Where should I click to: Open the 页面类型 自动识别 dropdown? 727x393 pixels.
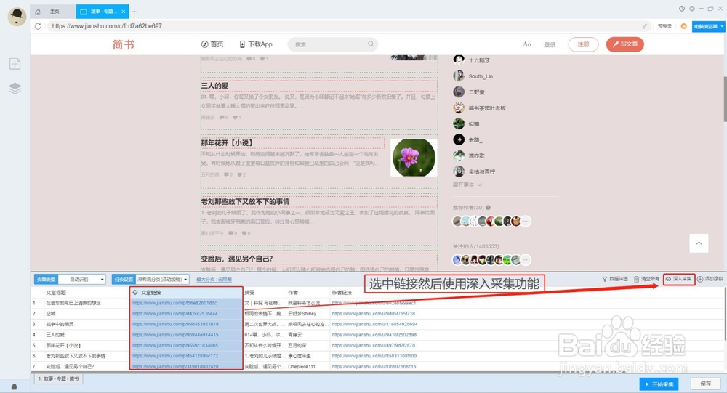coord(82,280)
